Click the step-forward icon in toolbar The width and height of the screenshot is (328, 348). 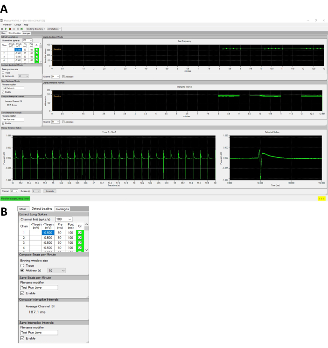click(x=18, y=29)
